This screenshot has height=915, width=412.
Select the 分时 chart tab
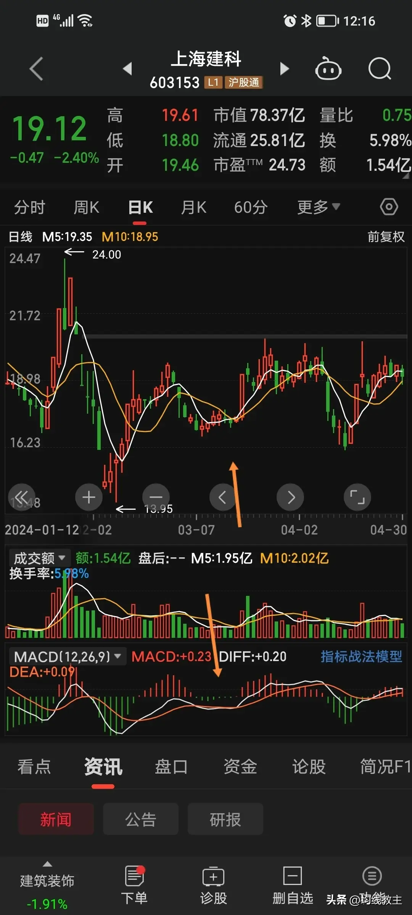(30, 207)
